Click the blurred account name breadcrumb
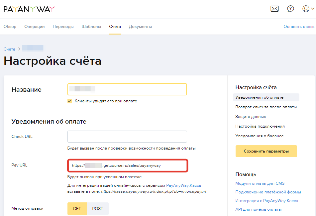The image size is (316, 216). [33, 48]
